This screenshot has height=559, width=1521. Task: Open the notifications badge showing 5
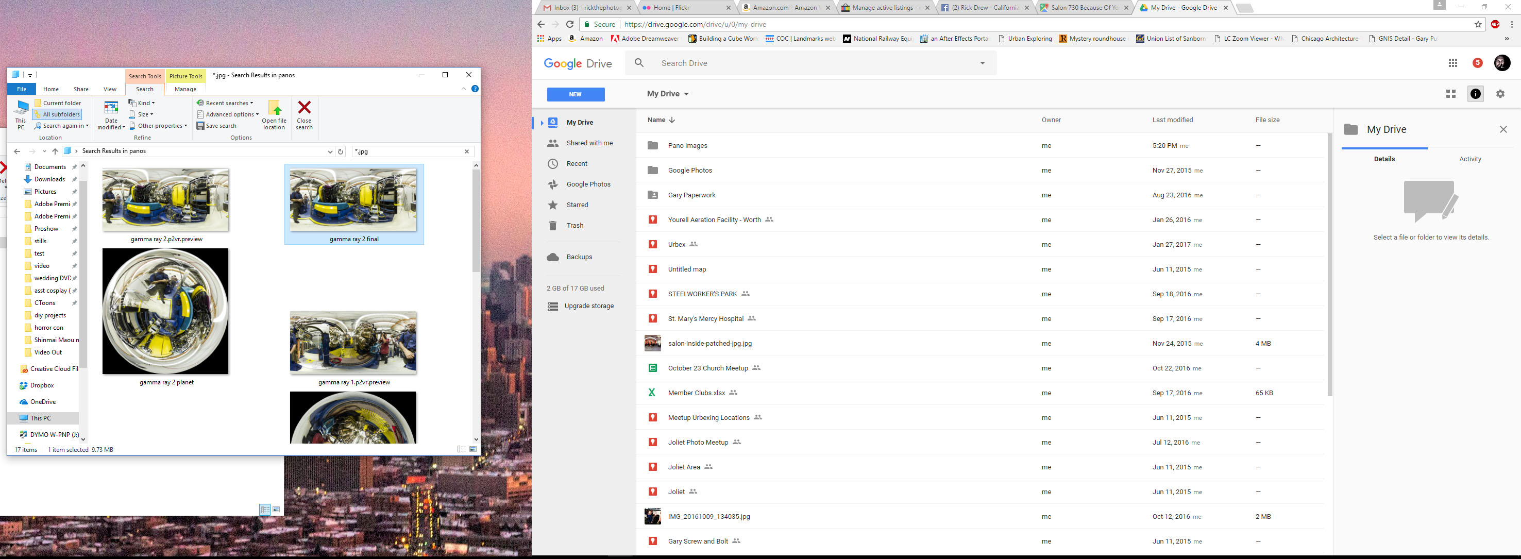coord(1477,63)
